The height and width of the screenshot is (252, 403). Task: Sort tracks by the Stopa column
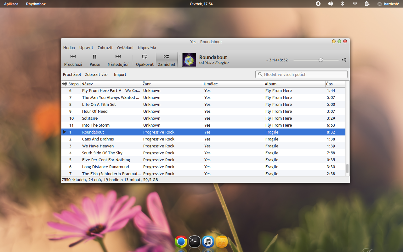(x=74, y=84)
